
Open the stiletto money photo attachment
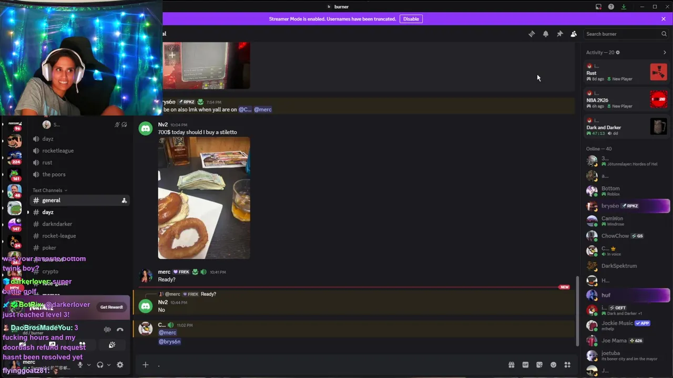204,198
